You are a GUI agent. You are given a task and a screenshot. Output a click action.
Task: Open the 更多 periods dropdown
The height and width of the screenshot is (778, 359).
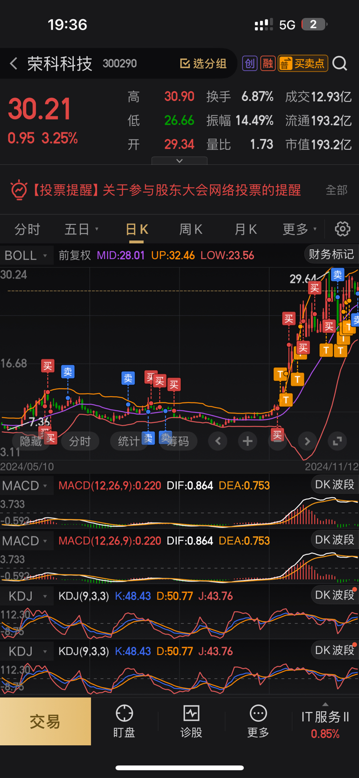pos(300,229)
